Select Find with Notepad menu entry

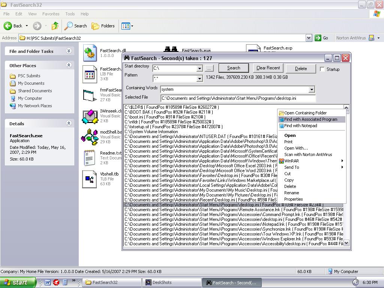point(300,126)
